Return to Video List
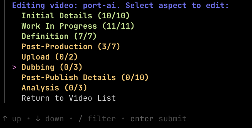The width and height of the screenshot is (252, 128). pyautogui.click(x=68, y=98)
